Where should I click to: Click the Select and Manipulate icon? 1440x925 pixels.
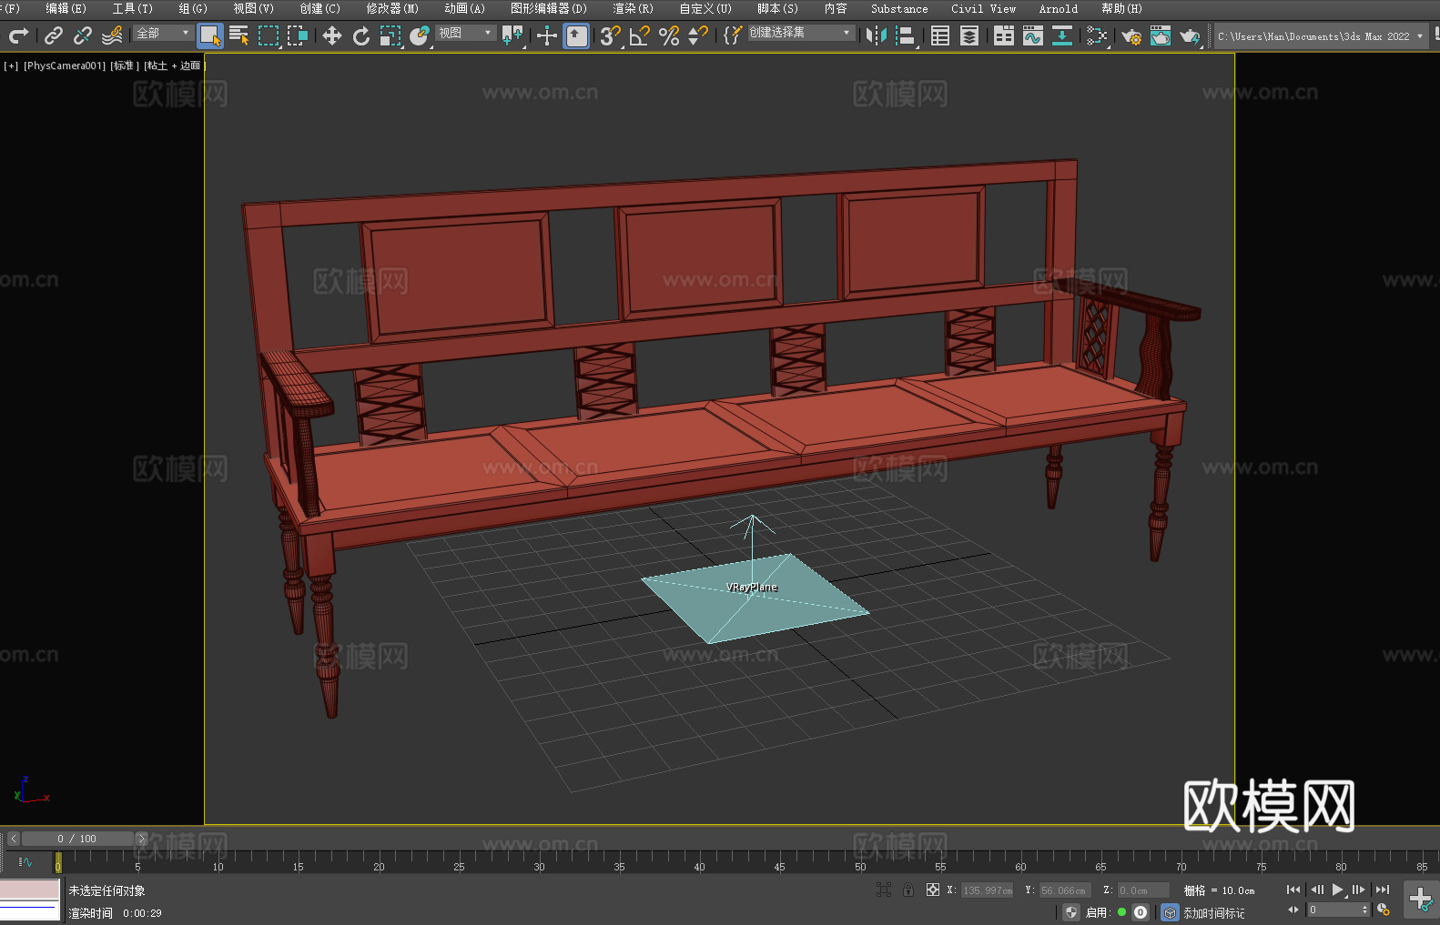[x=547, y=35]
